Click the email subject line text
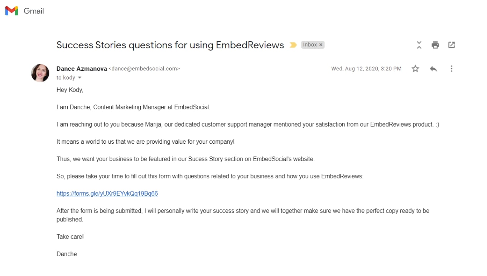 [170, 45]
